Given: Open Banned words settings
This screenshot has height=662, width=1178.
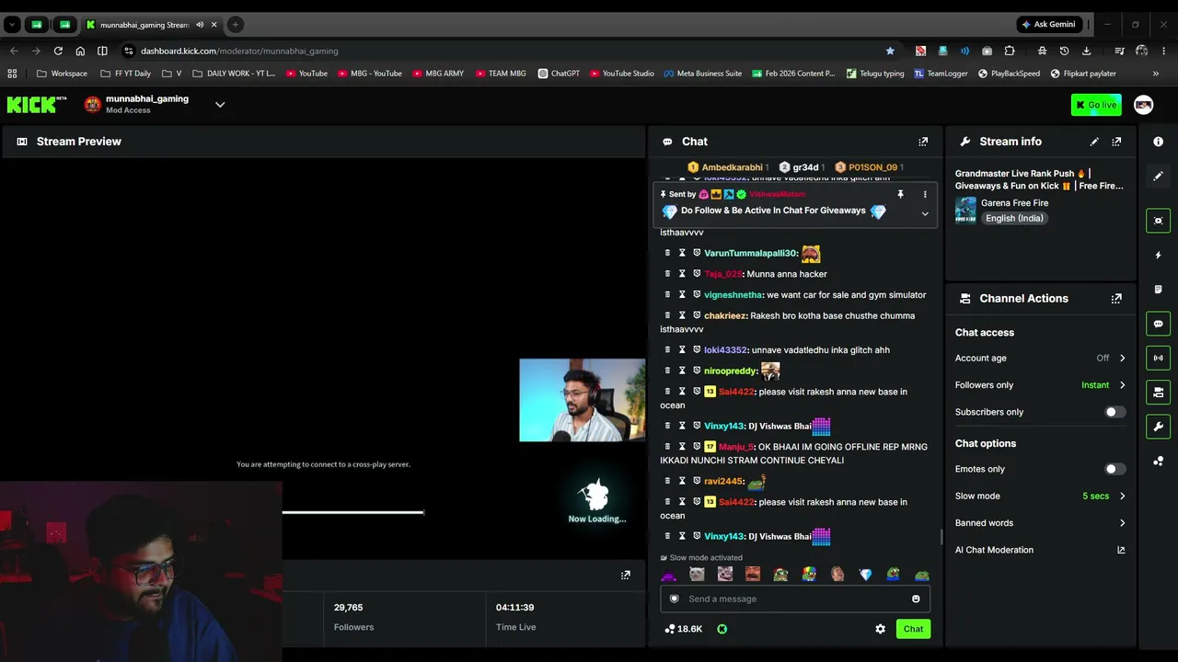Looking at the screenshot, I should [x=1040, y=523].
